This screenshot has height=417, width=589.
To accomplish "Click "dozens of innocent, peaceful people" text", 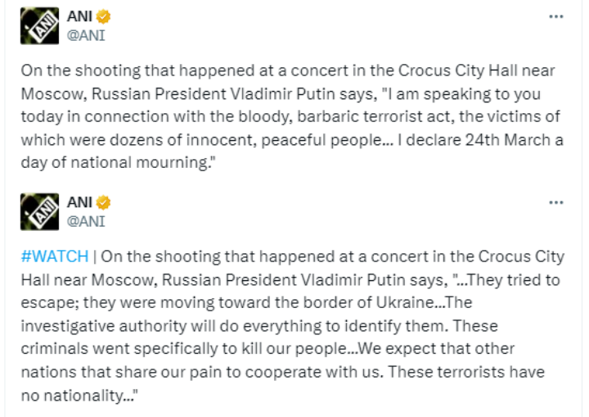I will pos(251,140).
